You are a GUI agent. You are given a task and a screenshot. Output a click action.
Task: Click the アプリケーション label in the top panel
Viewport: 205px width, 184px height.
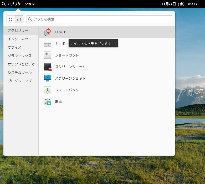tap(21, 4)
